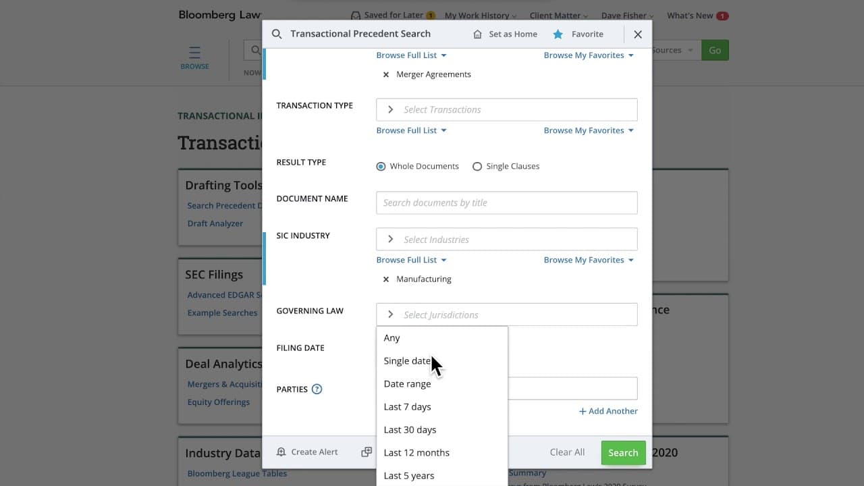864x486 pixels.
Task: Click the What's New notification badge
Action: pyautogui.click(x=722, y=16)
